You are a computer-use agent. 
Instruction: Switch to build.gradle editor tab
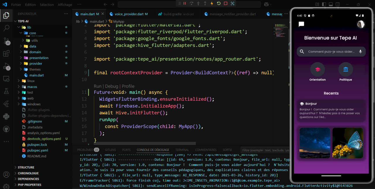[x=178, y=14]
